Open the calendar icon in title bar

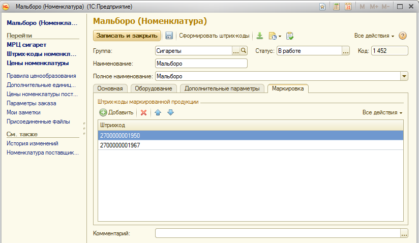(x=348, y=7)
